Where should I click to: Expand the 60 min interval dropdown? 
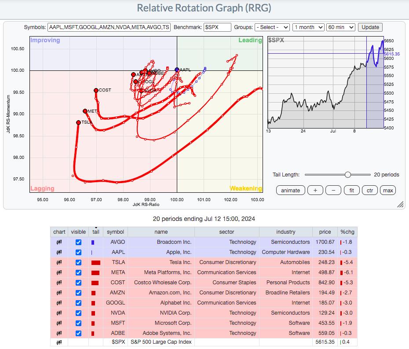coord(341,27)
